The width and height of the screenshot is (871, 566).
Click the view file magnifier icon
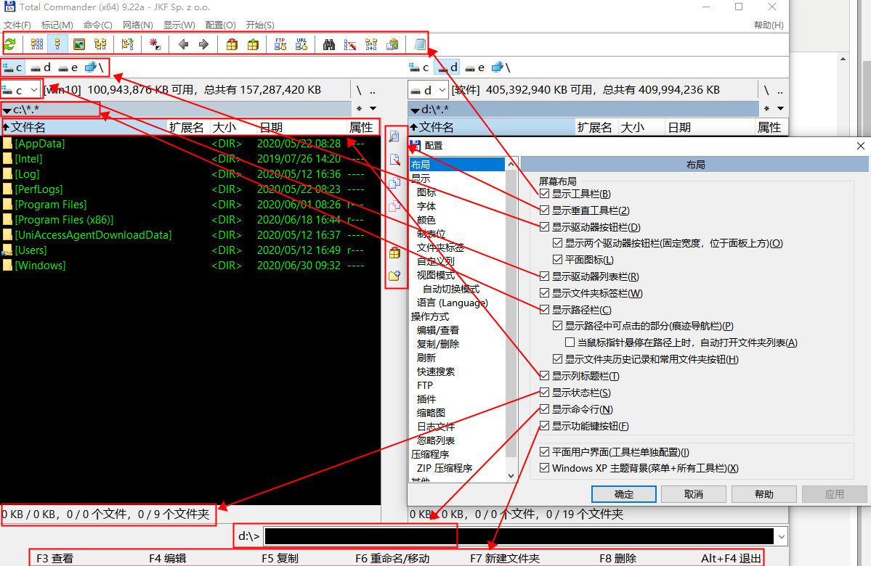(394, 136)
